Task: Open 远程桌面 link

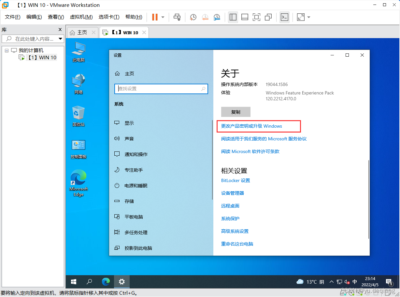Action: (x=230, y=206)
